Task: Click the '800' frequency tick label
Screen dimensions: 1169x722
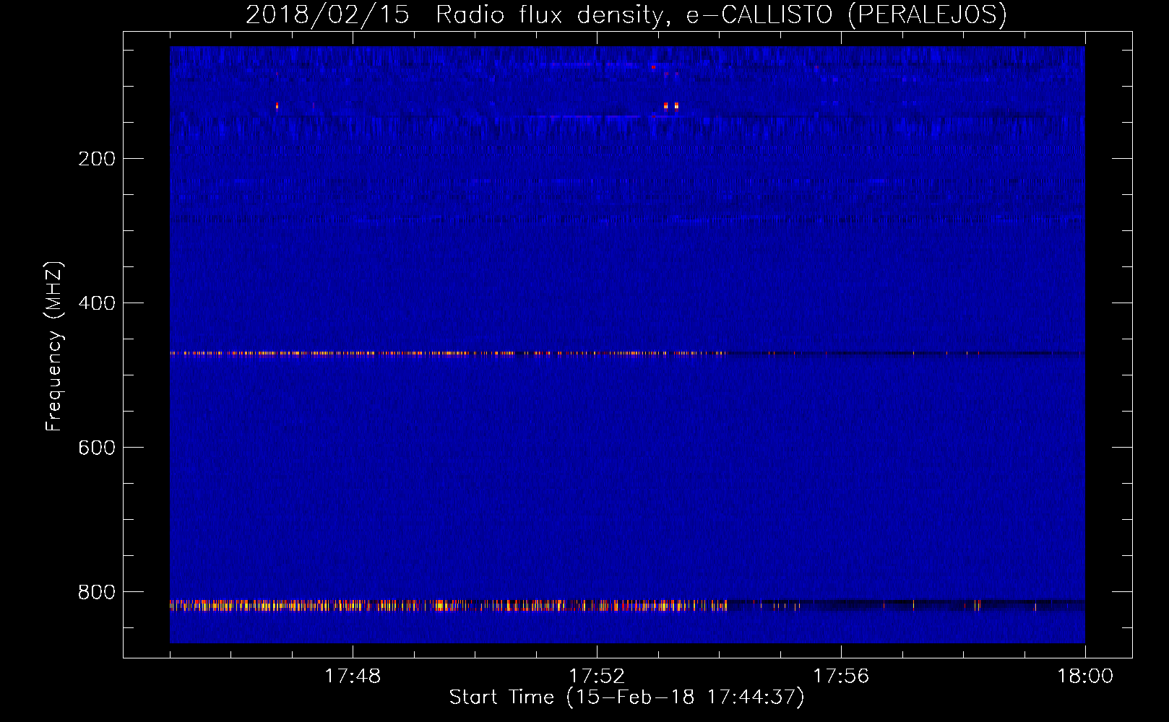Action: point(97,592)
